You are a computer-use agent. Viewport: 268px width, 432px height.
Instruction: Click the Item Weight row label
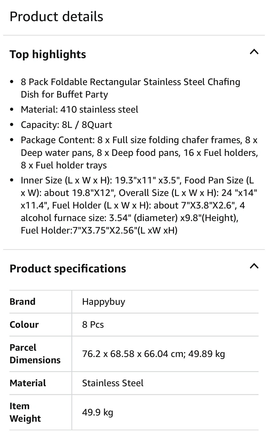click(x=25, y=412)
